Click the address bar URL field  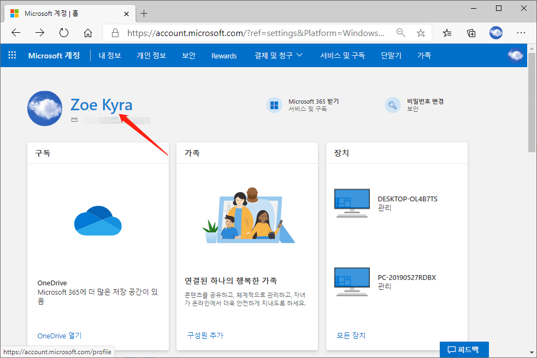point(256,33)
